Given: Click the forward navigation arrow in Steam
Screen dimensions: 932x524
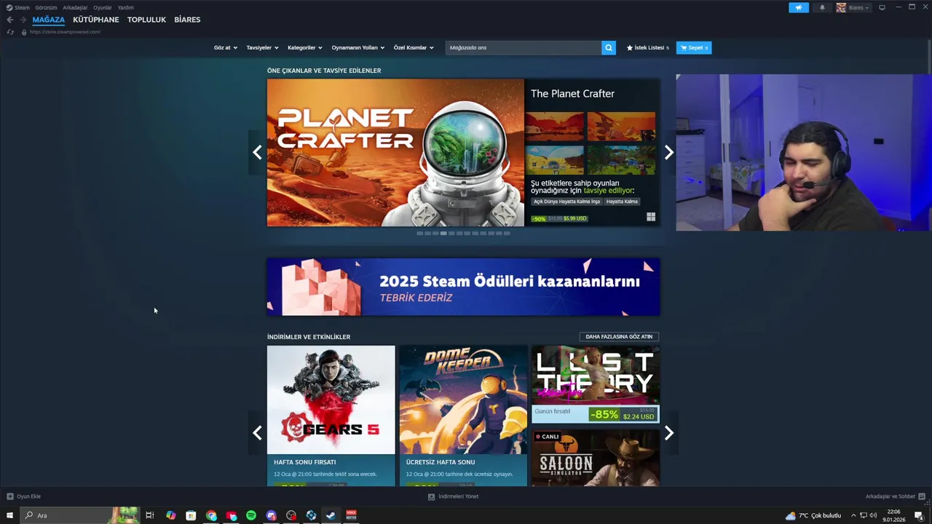Looking at the screenshot, I should click(x=23, y=20).
